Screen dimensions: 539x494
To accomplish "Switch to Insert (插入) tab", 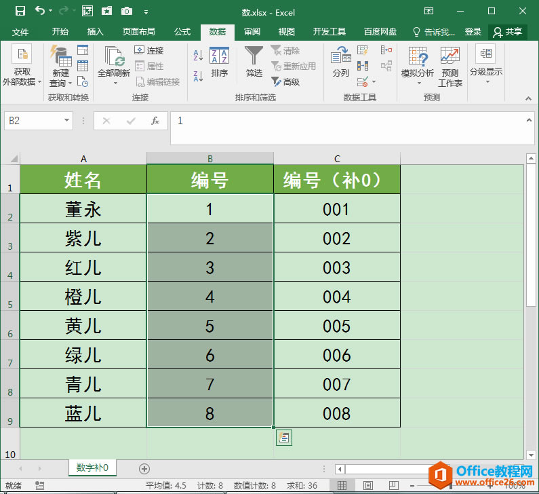I will click(x=95, y=32).
